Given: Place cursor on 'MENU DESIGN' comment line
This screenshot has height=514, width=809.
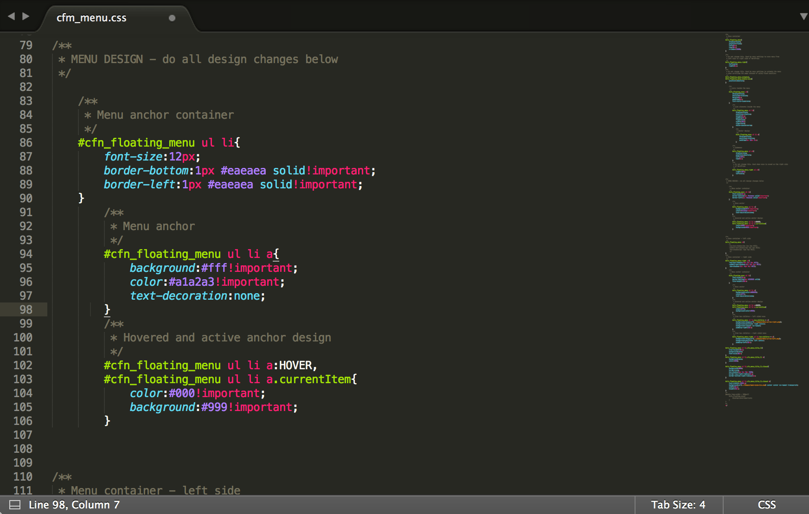Looking at the screenshot, I should pos(198,59).
